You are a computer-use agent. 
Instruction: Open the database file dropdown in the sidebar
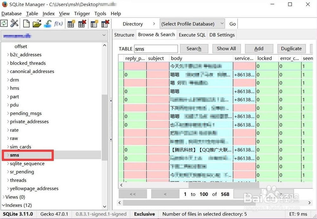[x=54, y=36]
